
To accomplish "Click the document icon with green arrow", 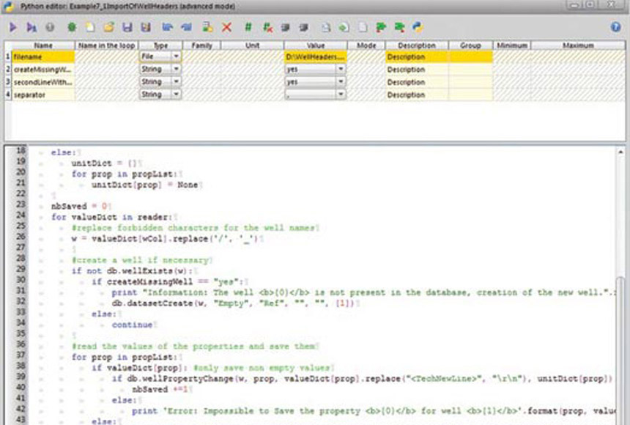I will pyautogui.click(x=344, y=27).
